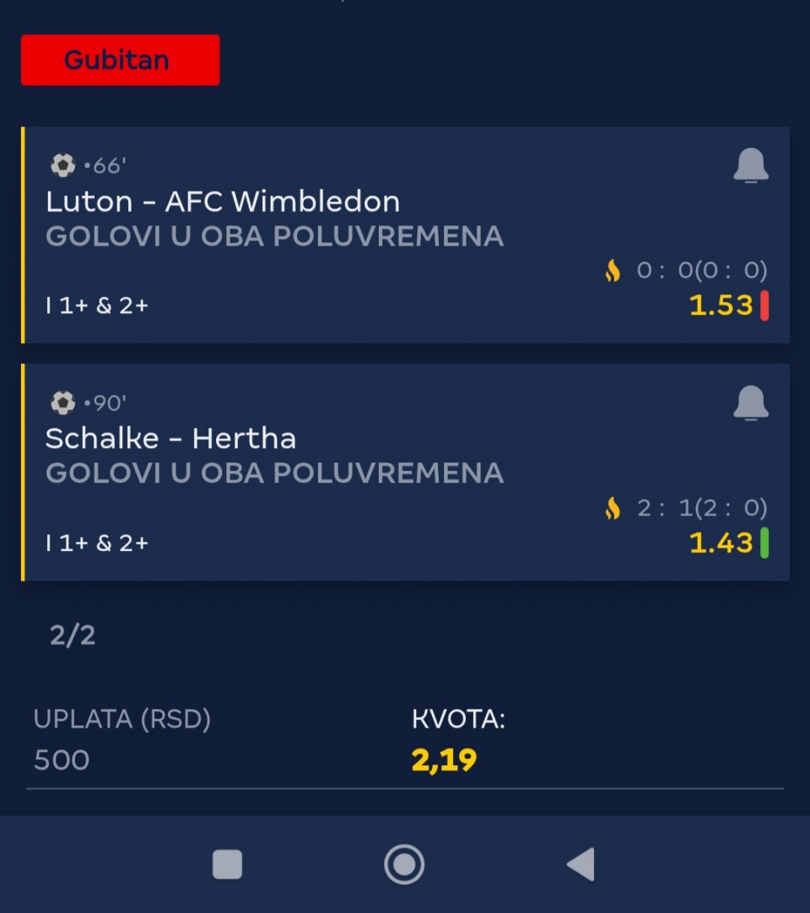Tap the Android home circle button
810x913 pixels.
404,864
